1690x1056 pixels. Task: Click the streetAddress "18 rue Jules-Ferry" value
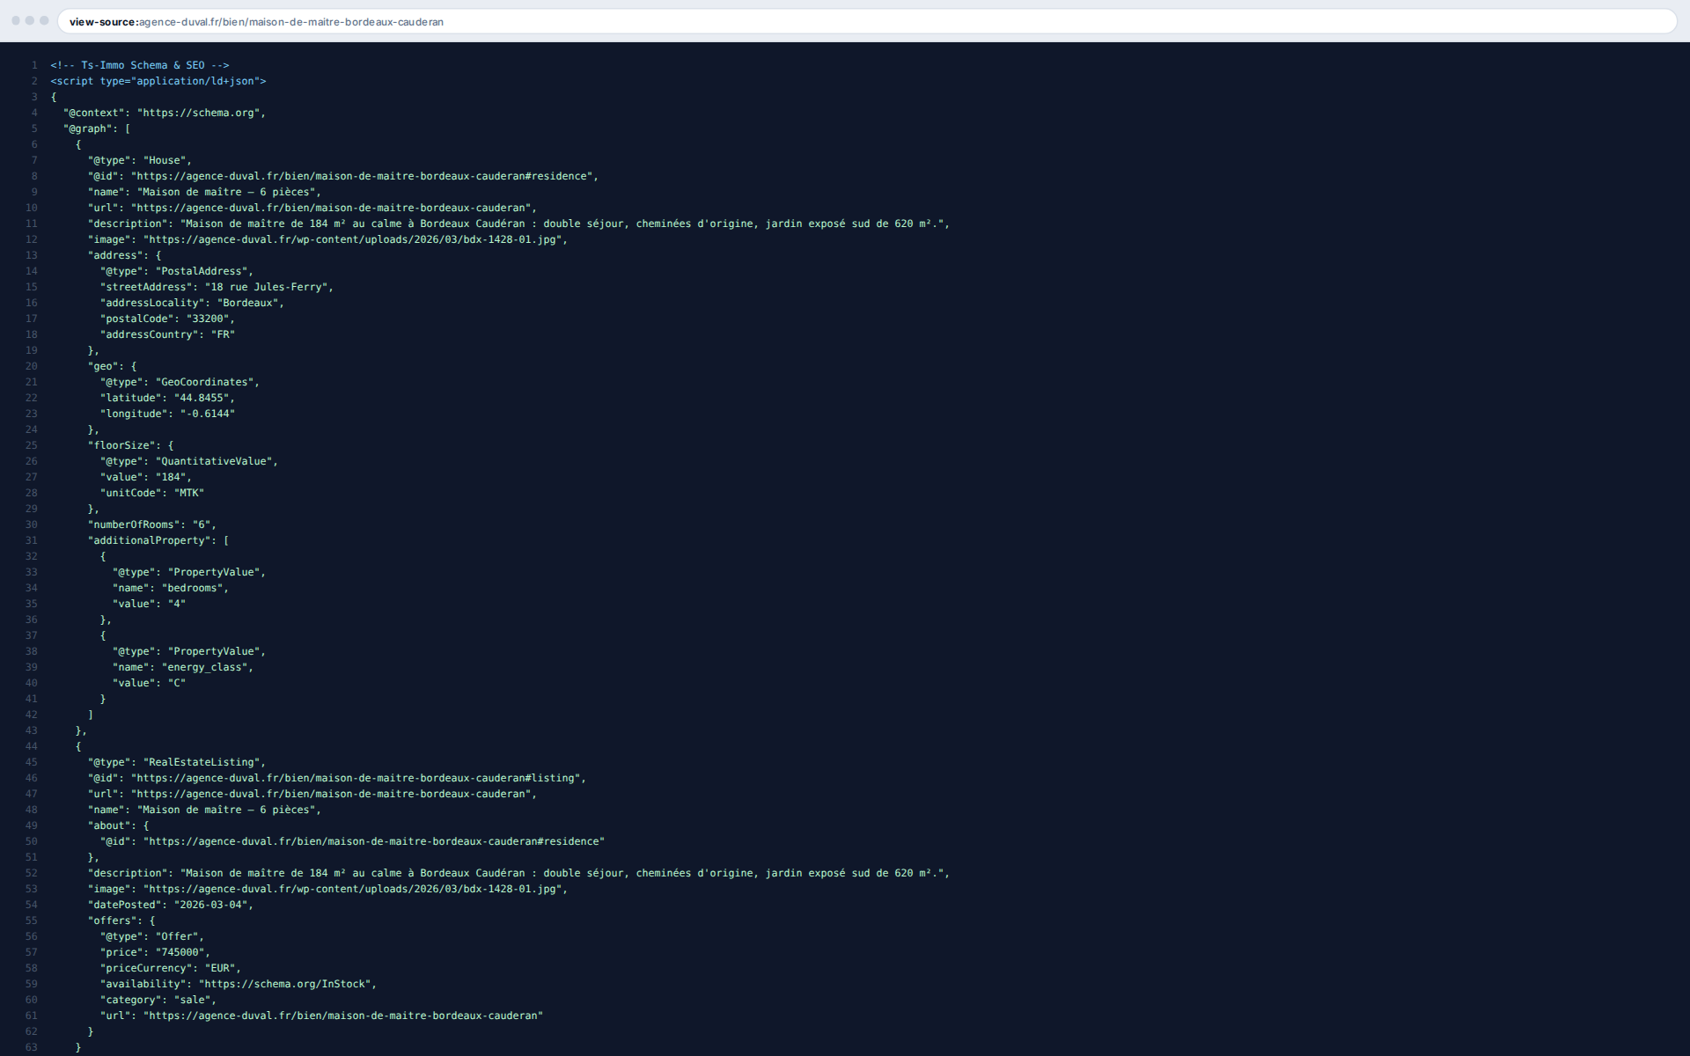pos(267,287)
